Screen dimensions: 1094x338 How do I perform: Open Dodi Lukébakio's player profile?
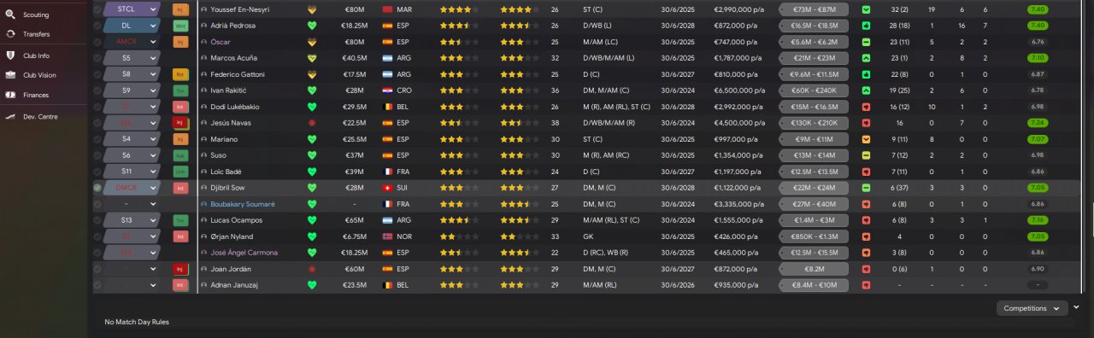coord(235,107)
